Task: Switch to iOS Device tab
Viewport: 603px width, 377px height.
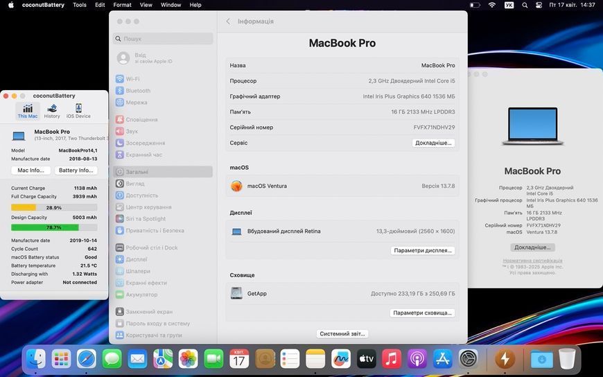Action: tap(78, 111)
